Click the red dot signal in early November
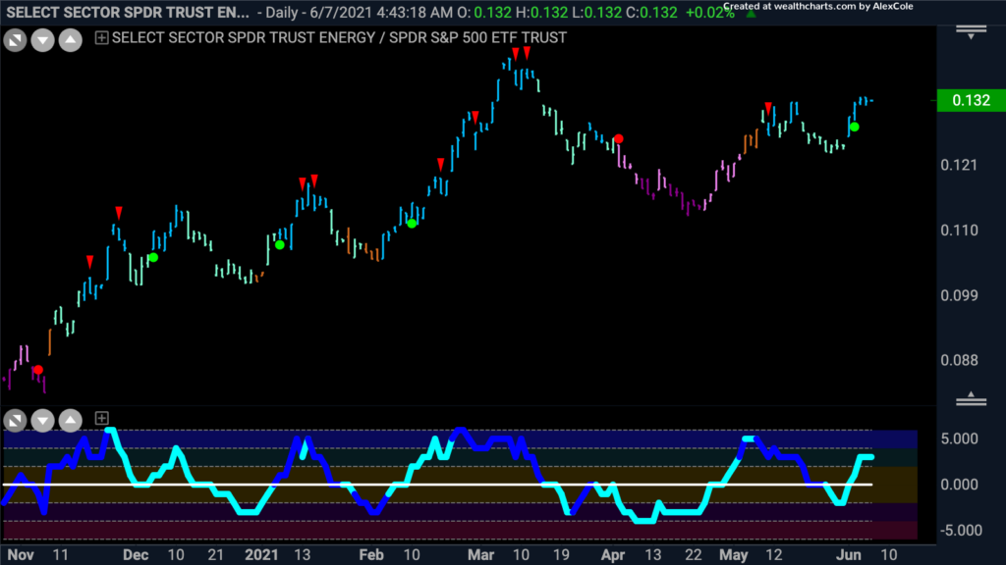Image resolution: width=1006 pixels, height=565 pixels. point(38,370)
